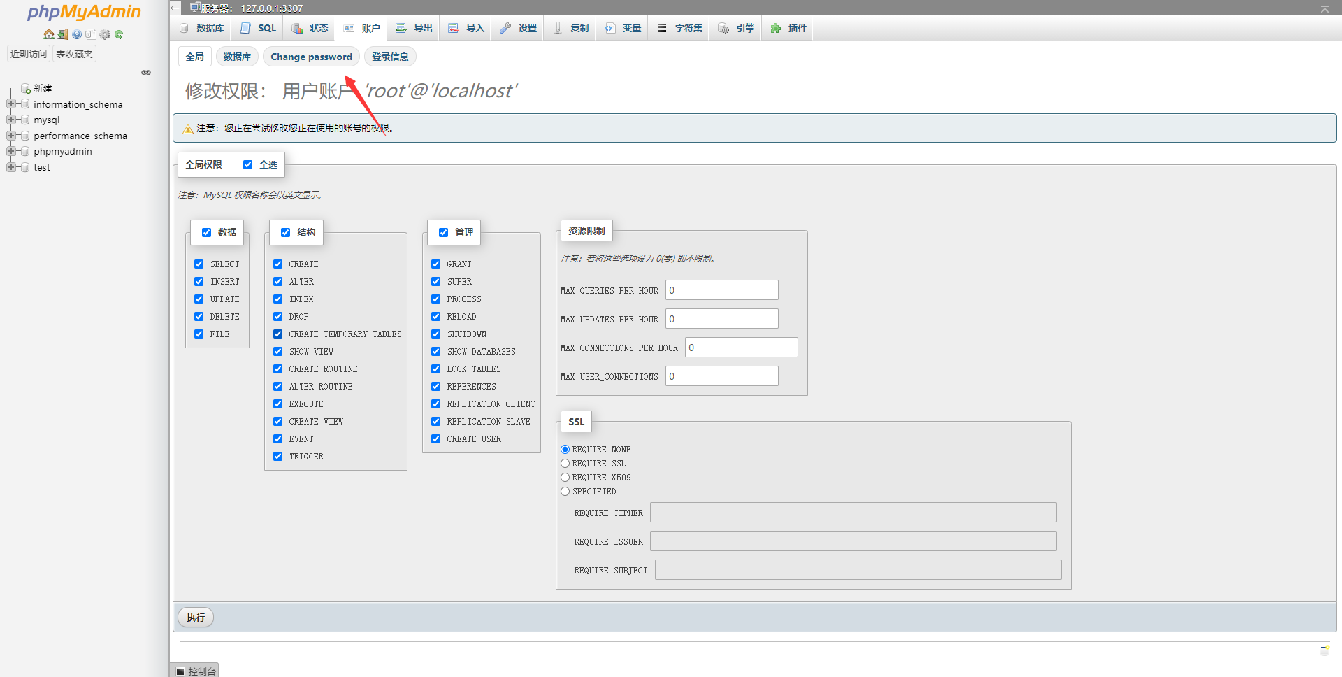Toggle the TRIGGER privilege checkbox

pos(278,457)
